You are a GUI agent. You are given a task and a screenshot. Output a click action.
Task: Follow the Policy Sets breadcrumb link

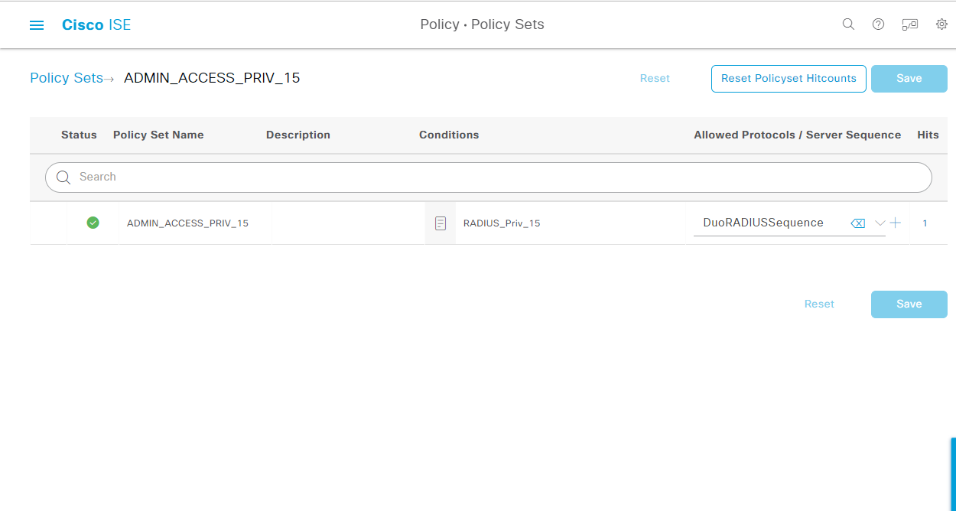click(66, 78)
